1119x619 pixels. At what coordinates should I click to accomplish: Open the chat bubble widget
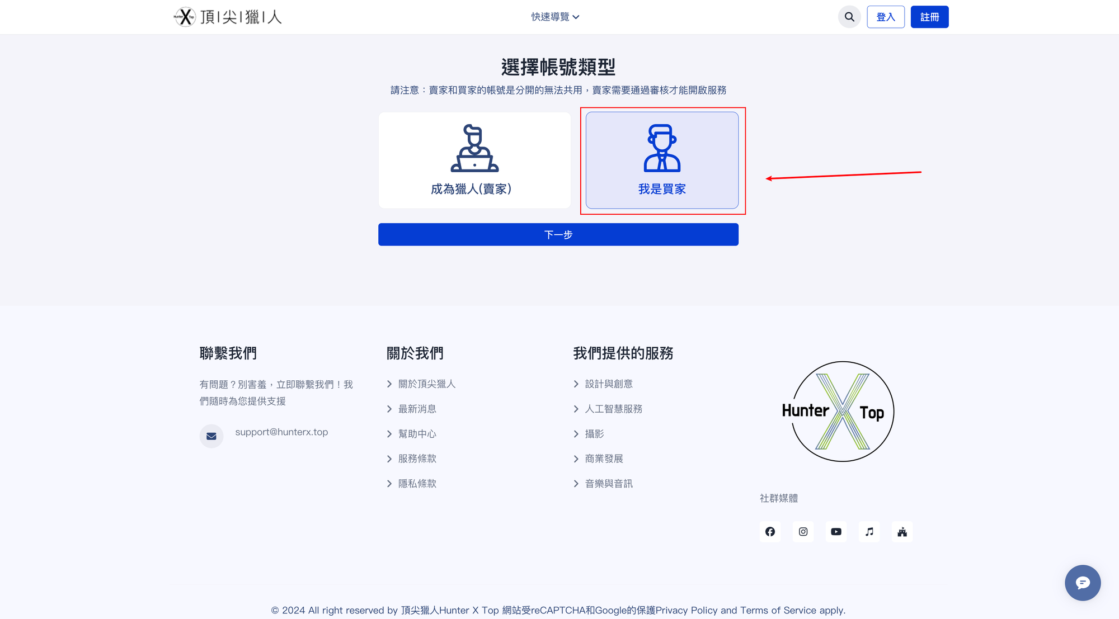[x=1082, y=583]
